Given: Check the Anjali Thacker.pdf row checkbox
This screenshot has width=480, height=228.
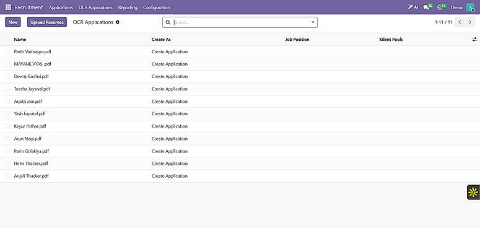Looking at the screenshot, I should point(7,176).
